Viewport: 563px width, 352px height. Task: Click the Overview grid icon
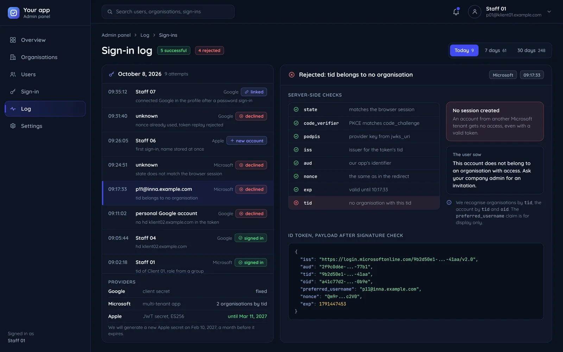pos(13,40)
